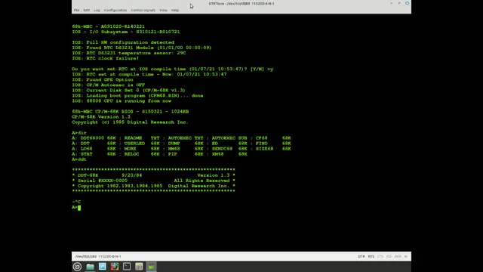The height and width of the screenshot is (272, 483).
Task: Launch Firefox from the taskbar
Action: pos(115,267)
